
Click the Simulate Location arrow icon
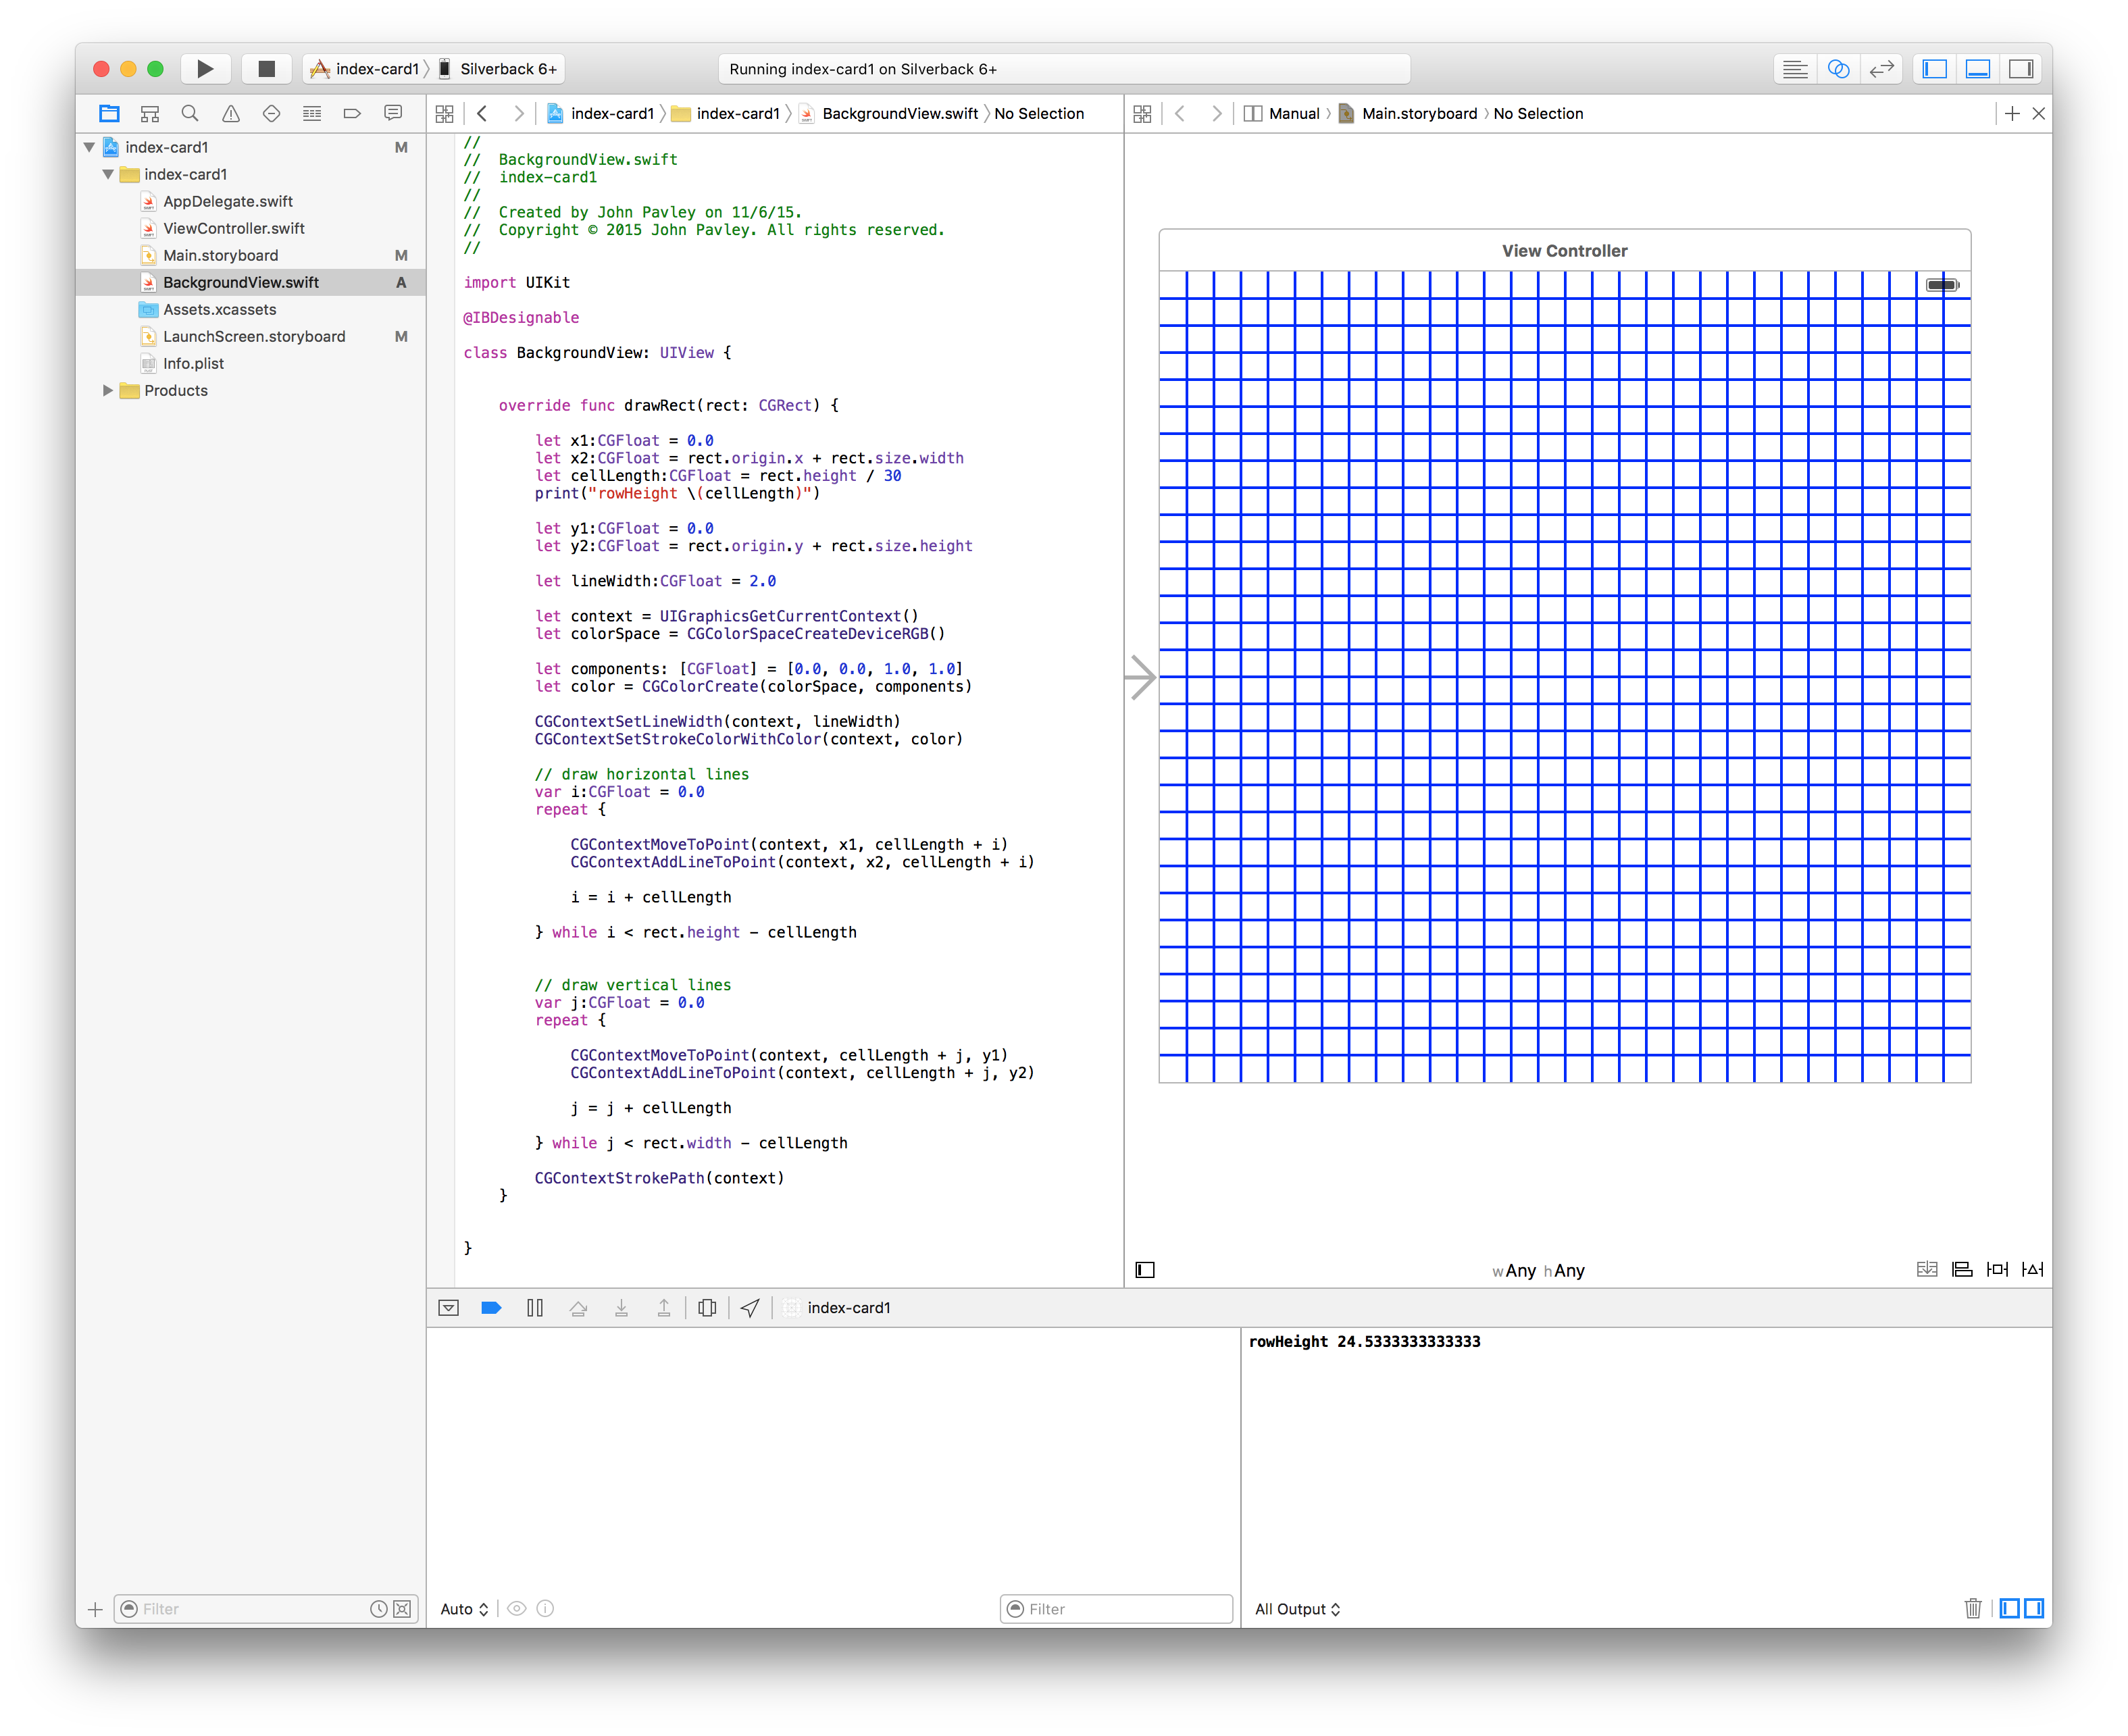click(x=750, y=1308)
